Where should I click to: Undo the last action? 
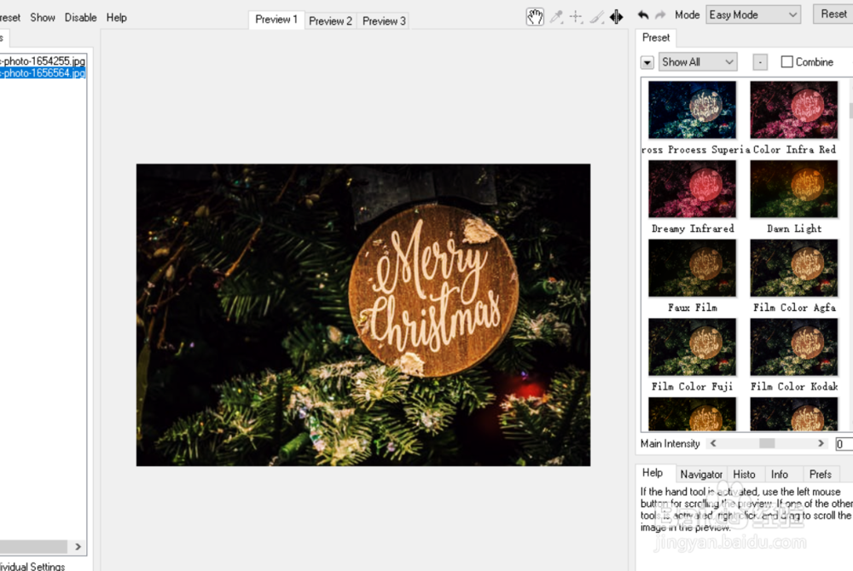click(643, 15)
